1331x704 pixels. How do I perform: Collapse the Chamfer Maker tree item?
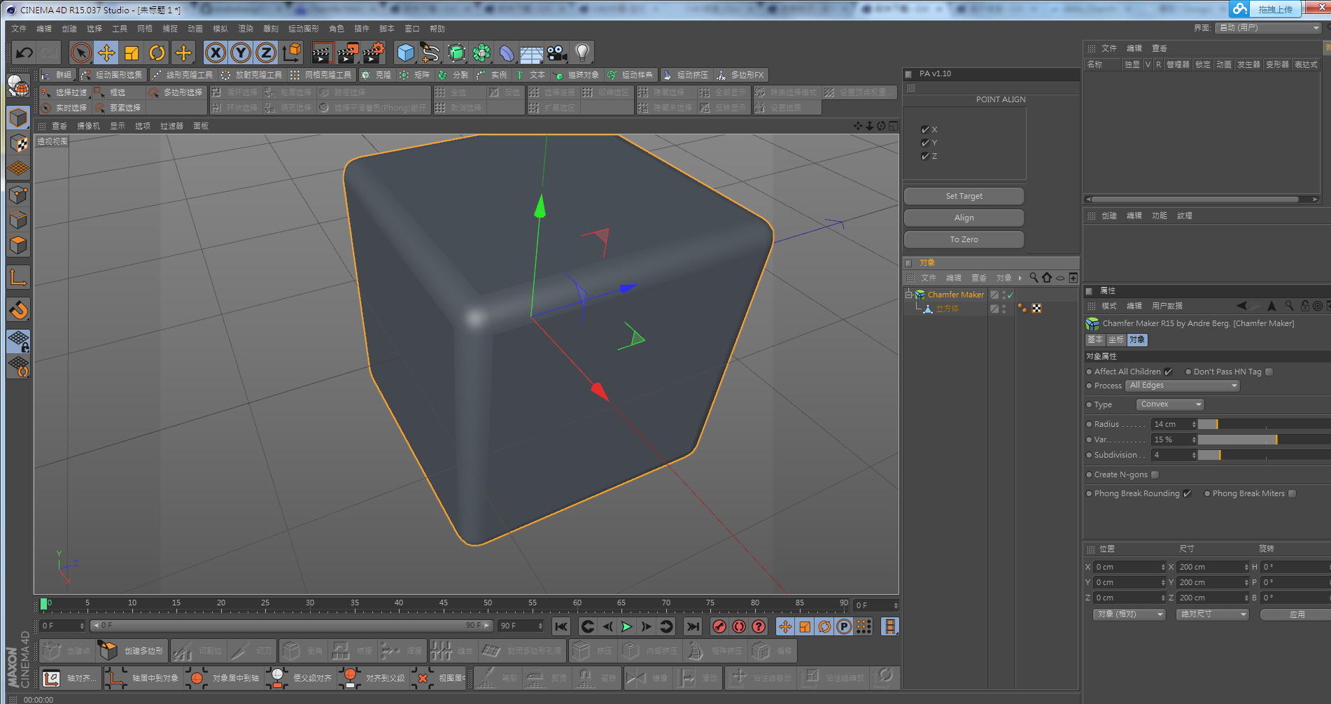coord(908,295)
